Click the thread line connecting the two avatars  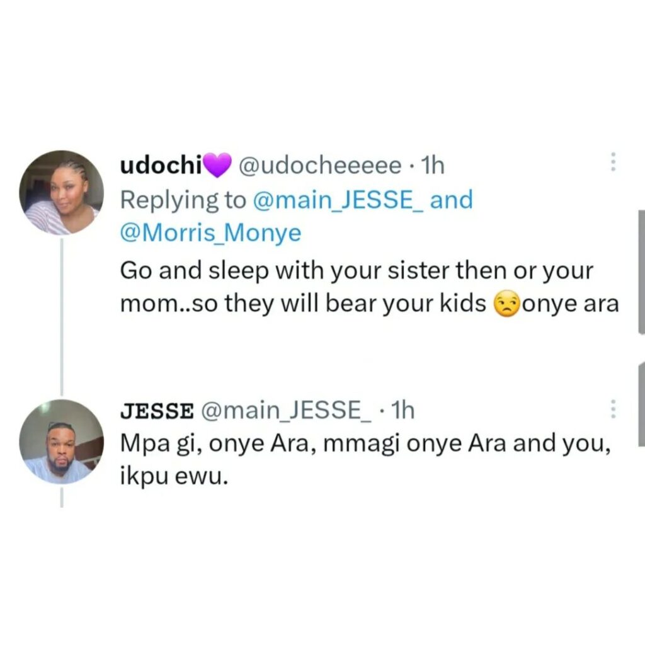click(x=61, y=315)
